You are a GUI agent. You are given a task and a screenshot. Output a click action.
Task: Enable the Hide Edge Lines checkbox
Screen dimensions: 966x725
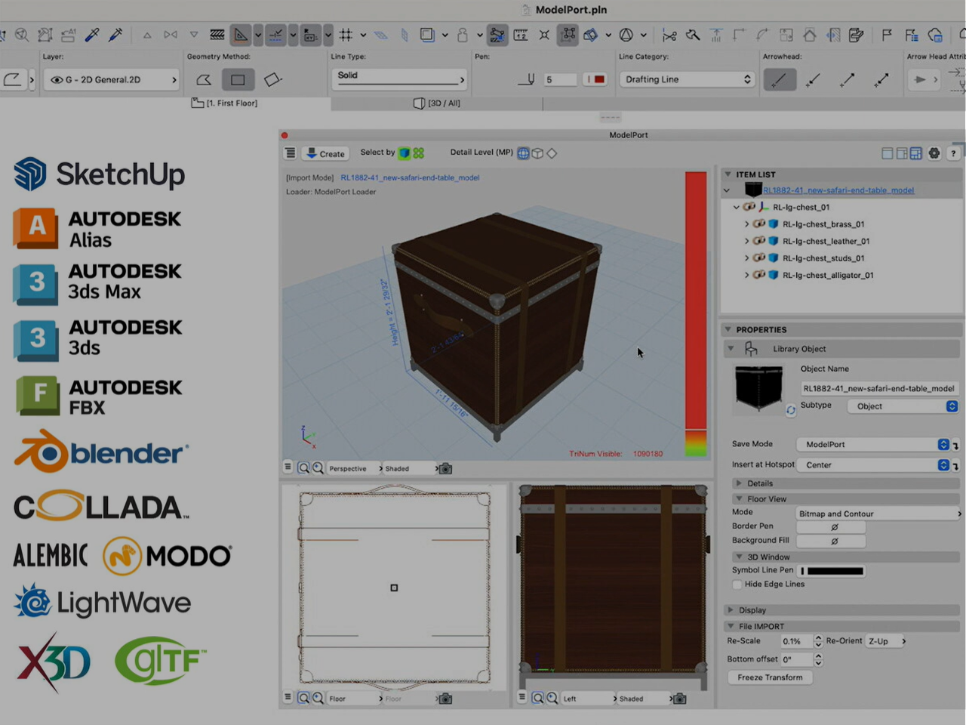(x=737, y=585)
